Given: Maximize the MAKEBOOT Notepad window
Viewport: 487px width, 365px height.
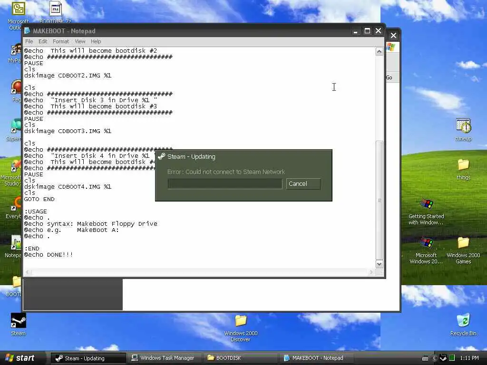Looking at the screenshot, I should [367, 31].
